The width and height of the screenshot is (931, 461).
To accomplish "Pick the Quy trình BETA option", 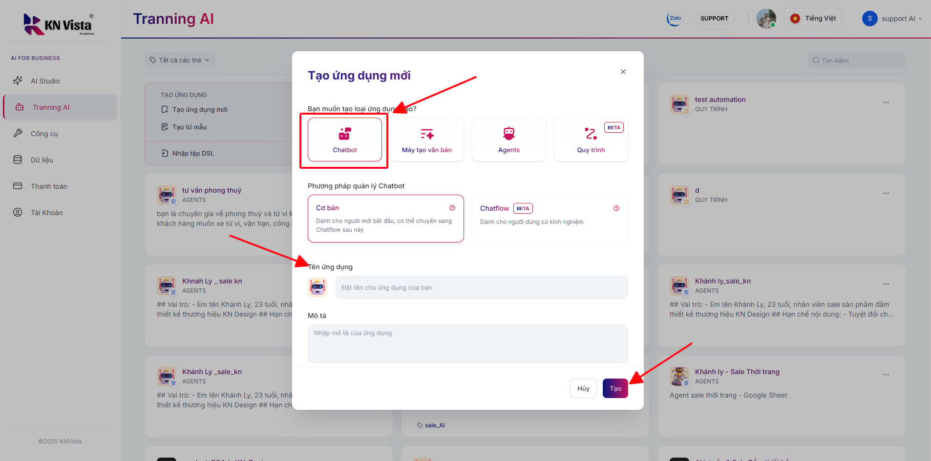I will 591,140.
